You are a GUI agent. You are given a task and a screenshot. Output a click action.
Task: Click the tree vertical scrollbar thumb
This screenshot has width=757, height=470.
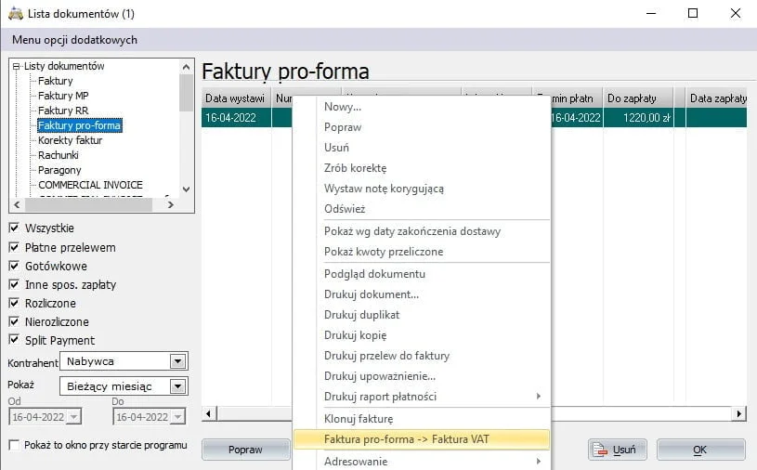pyautogui.click(x=187, y=93)
